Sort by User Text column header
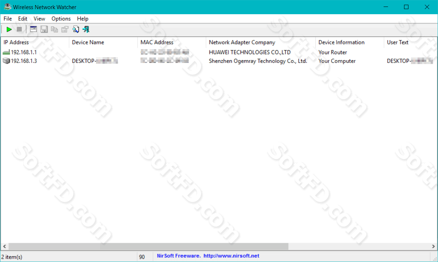438x262 pixels. coord(411,42)
